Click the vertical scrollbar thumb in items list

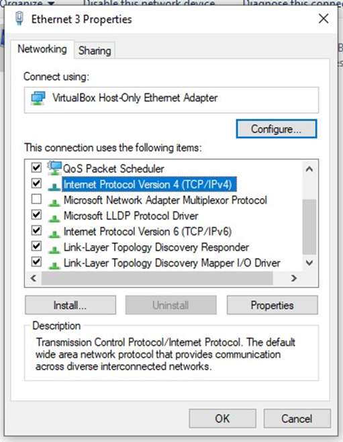309,227
